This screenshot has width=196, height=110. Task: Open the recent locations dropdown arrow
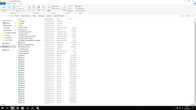[7, 16]
